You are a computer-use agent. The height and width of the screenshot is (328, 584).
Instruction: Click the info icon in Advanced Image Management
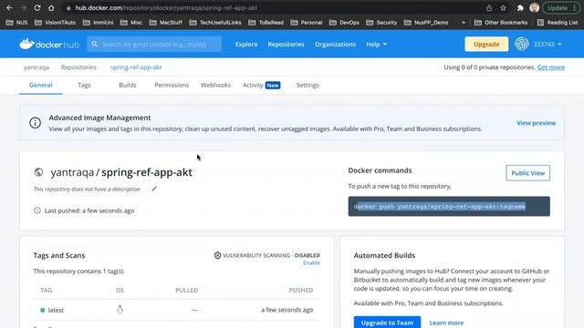[35, 123]
